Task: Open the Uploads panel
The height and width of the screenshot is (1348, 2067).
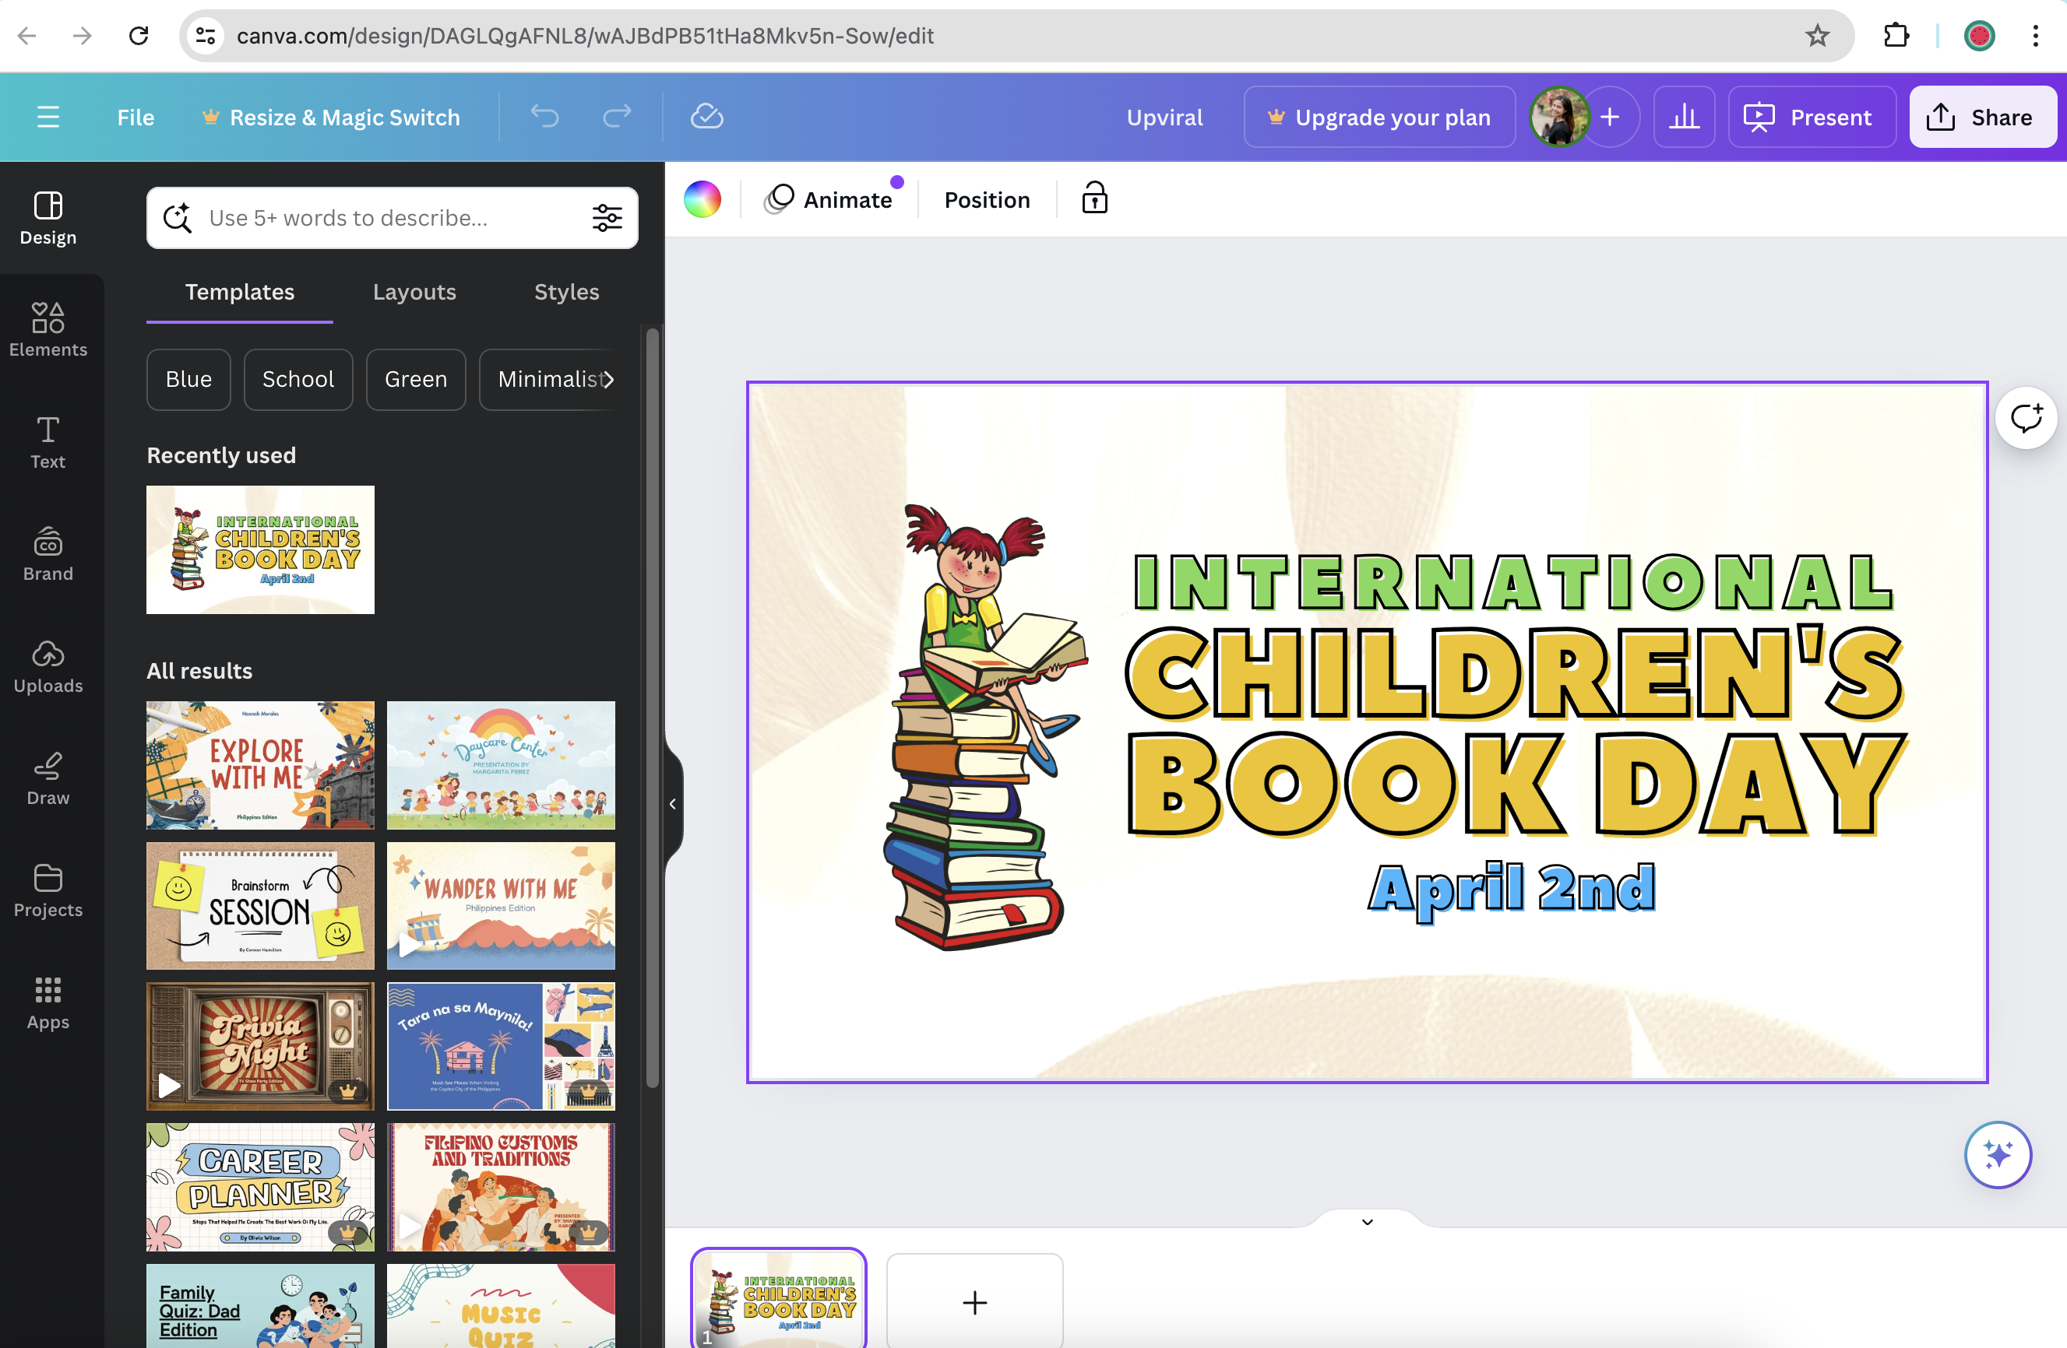Action: point(48,665)
